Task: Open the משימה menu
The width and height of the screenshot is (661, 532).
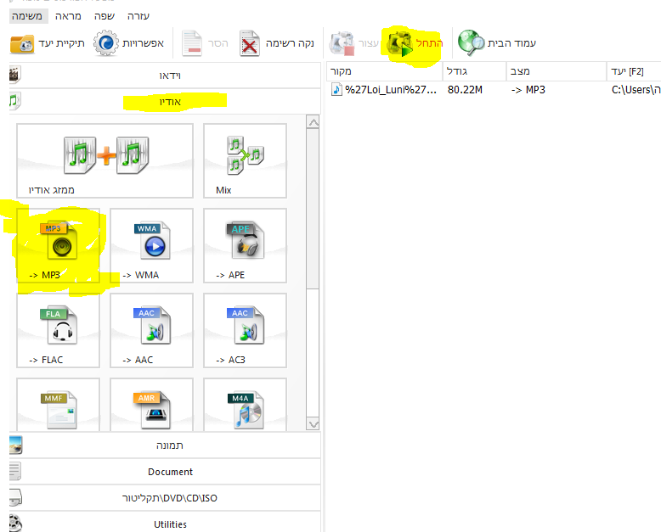Action: (27, 16)
